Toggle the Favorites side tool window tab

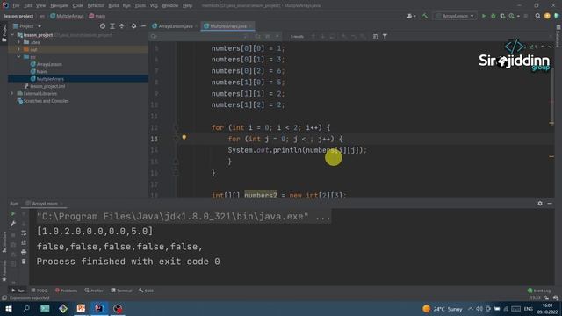pos(4,270)
